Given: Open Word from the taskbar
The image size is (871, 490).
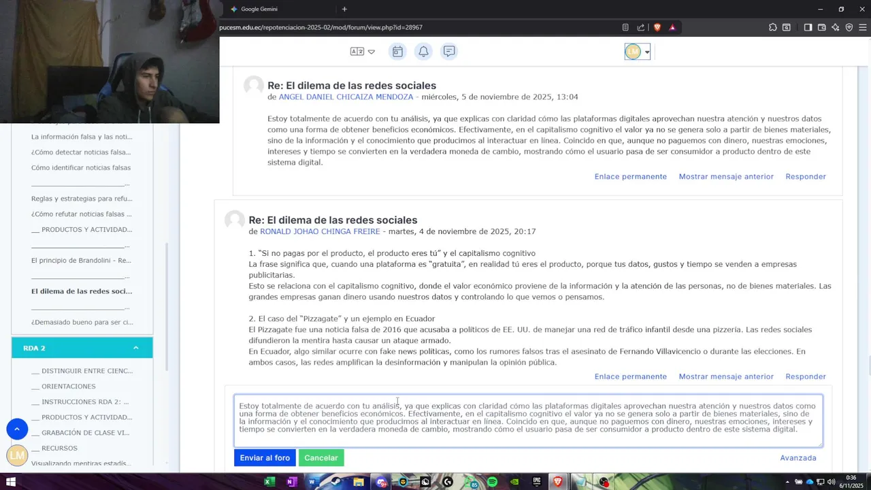Looking at the screenshot, I should coord(313,482).
